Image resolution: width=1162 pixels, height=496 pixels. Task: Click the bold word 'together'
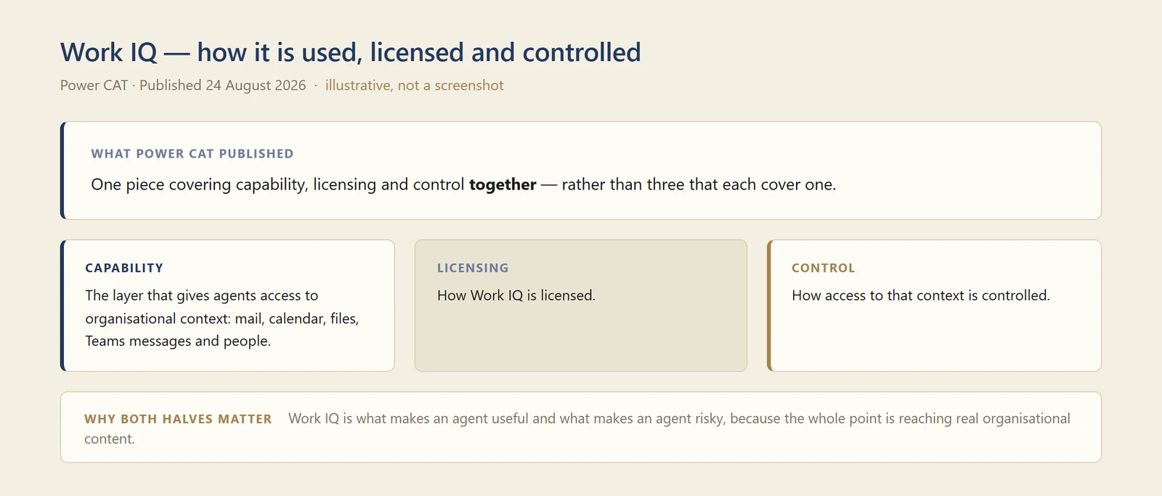click(503, 184)
